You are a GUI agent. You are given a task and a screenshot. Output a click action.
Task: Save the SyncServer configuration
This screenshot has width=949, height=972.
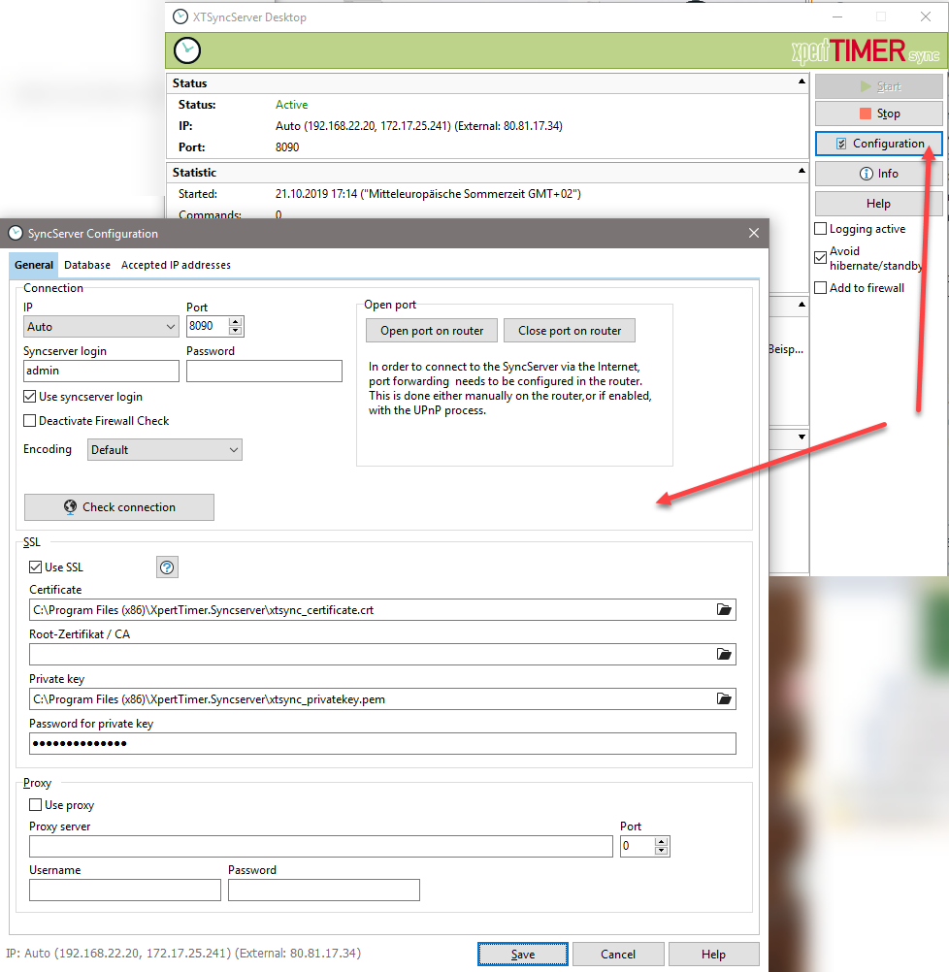coord(522,954)
